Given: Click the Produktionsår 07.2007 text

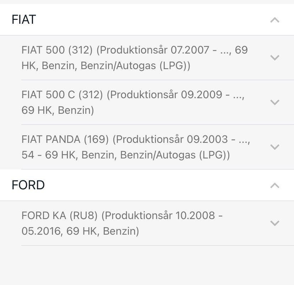Looking at the screenshot, I should [x=154, y=50].
